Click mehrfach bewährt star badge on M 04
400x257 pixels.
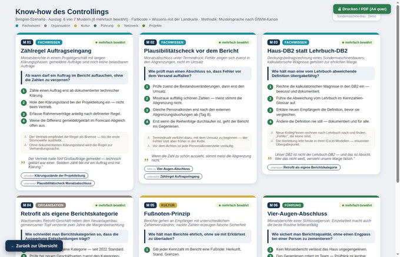pyautogui.click(x=110, y=205)
